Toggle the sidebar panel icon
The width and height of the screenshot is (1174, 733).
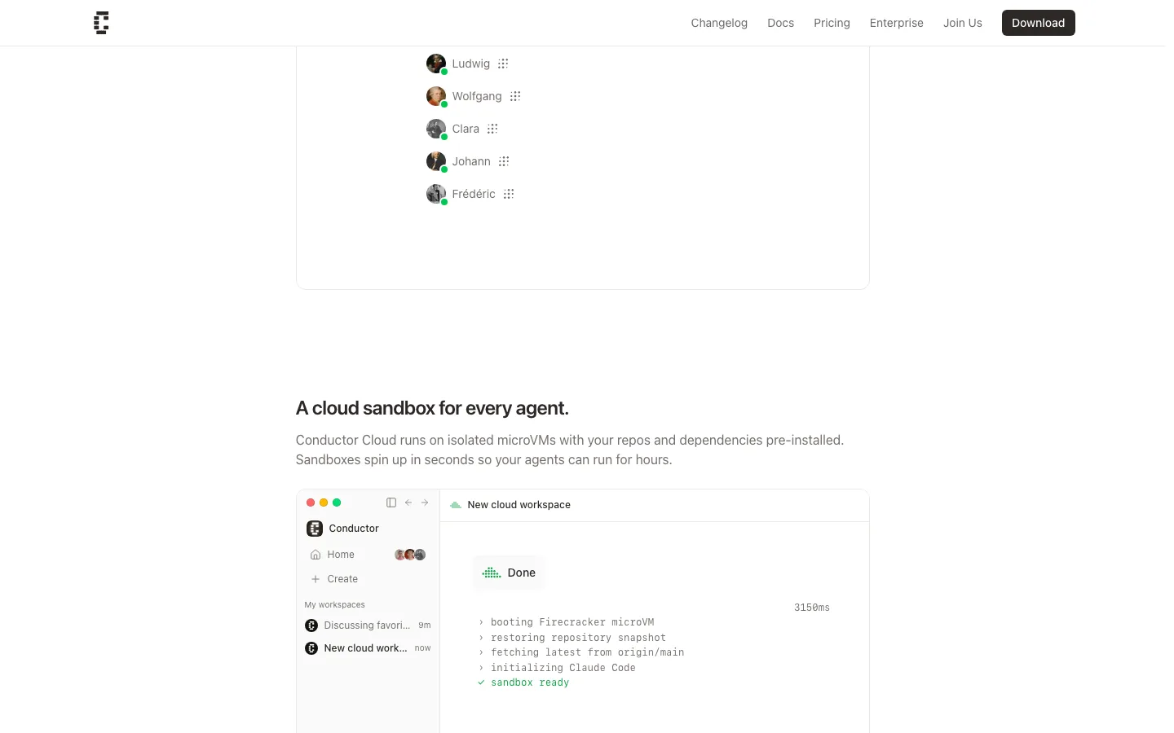(391, 503)
